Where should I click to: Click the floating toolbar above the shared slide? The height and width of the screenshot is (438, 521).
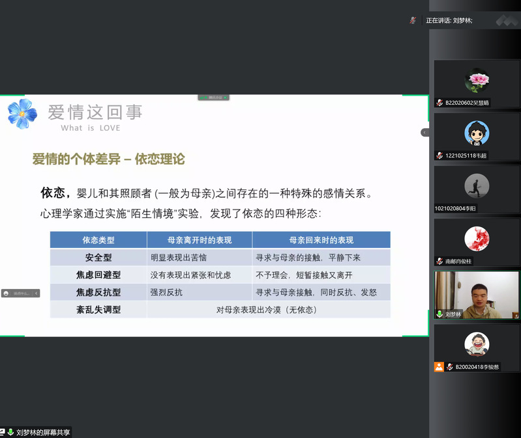coord(214,98)
